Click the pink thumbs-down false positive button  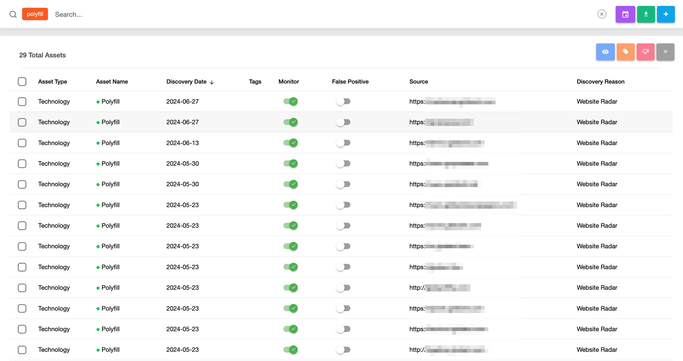point(645,52)
